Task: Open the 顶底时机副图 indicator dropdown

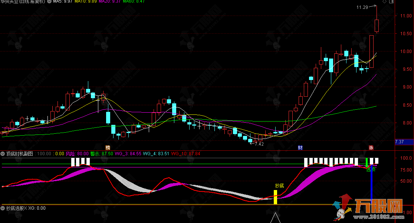Action: pyautogui.click(x=3, y=153)
